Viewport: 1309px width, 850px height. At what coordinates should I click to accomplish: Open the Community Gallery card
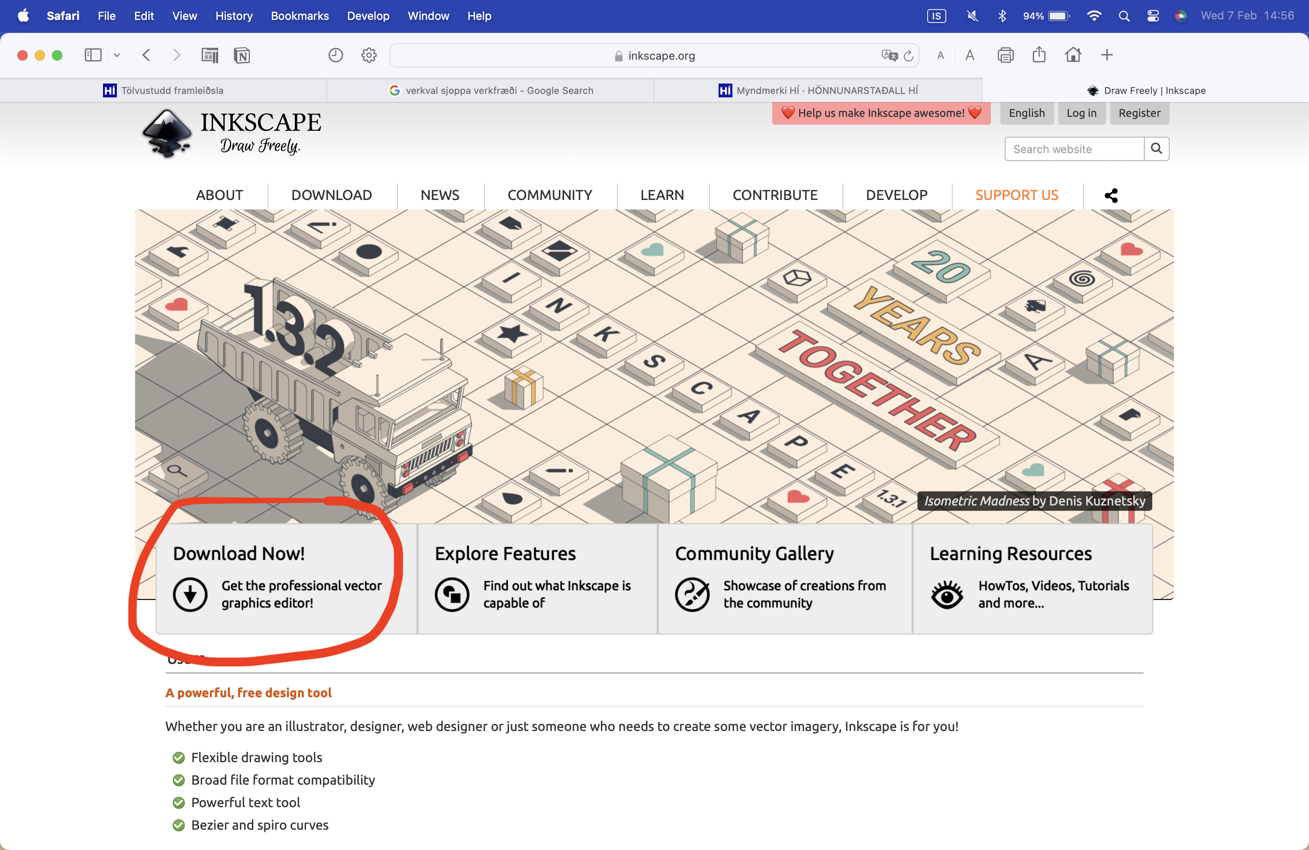[x=785, y=578]
